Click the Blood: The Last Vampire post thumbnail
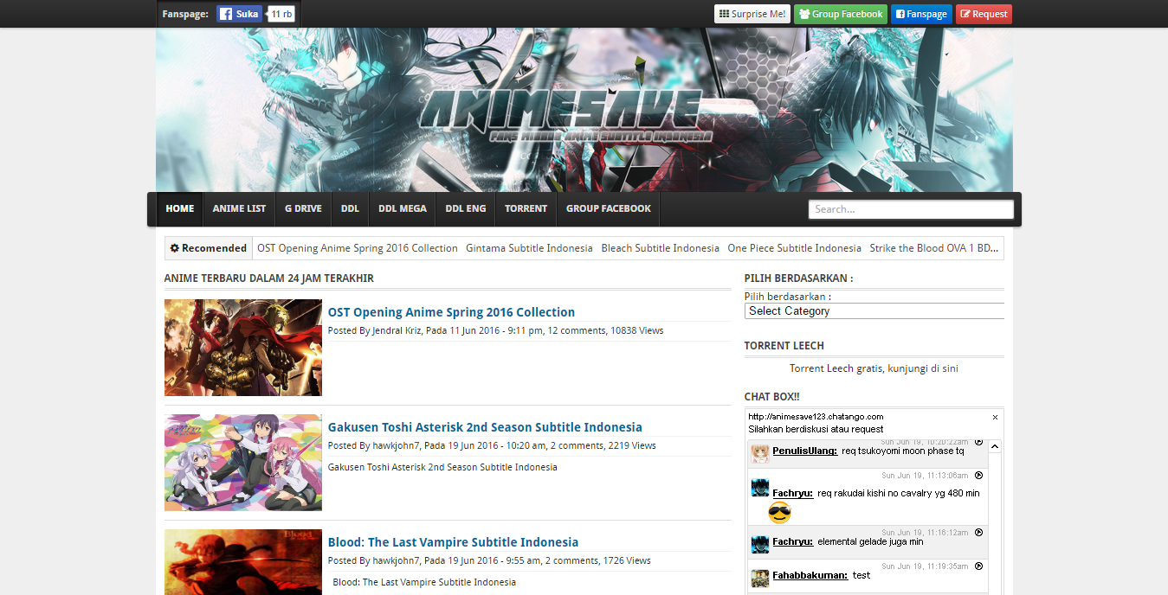Screen dimensions: 1168x595 click(243, 562)
